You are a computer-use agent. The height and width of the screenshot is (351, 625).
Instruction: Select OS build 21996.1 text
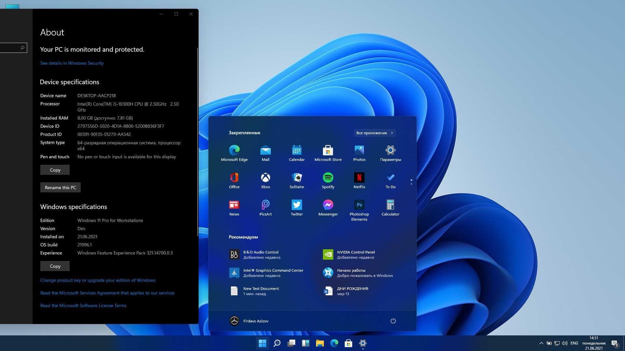(x=85, y=245)
